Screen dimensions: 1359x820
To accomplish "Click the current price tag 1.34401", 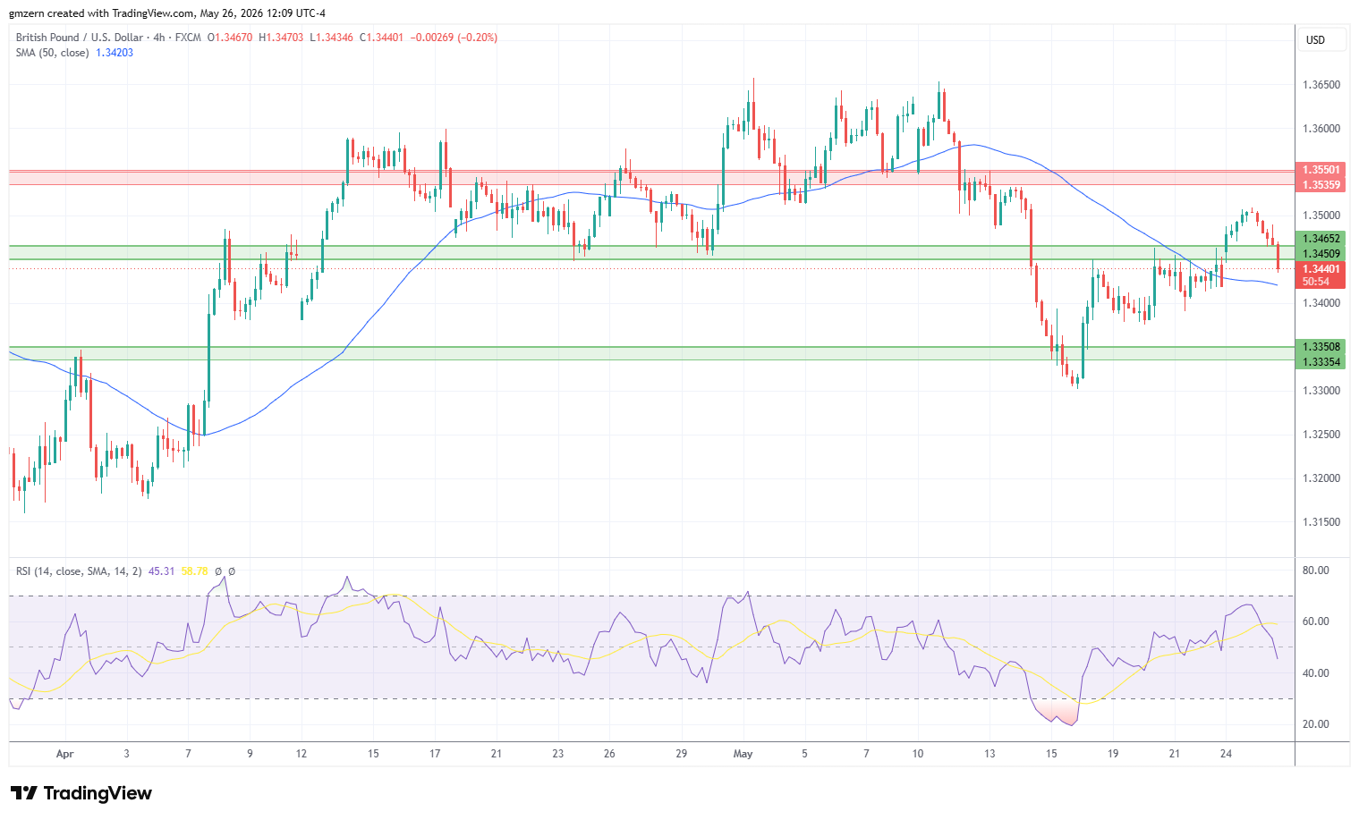I will pos(1321,269).
